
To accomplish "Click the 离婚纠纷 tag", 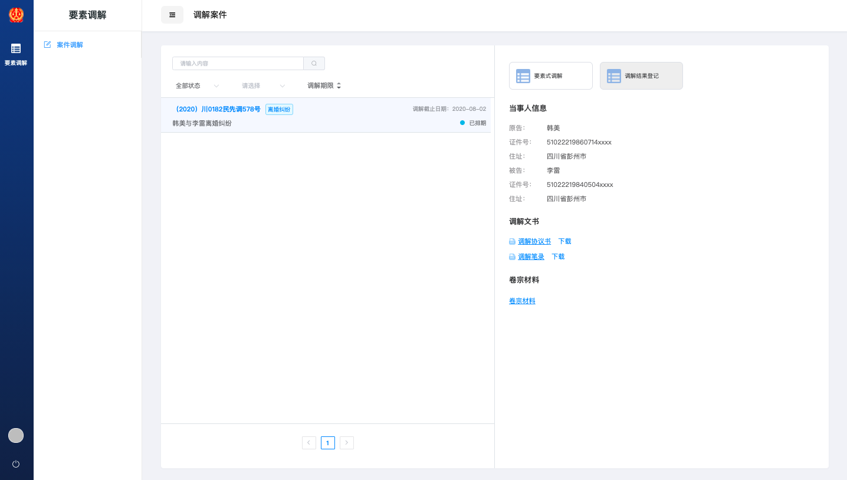I will click(x=279, y=109).
